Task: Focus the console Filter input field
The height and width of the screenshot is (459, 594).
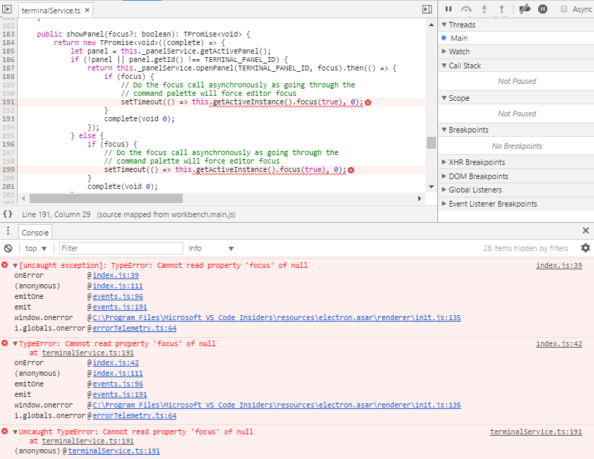Action: 121,248
